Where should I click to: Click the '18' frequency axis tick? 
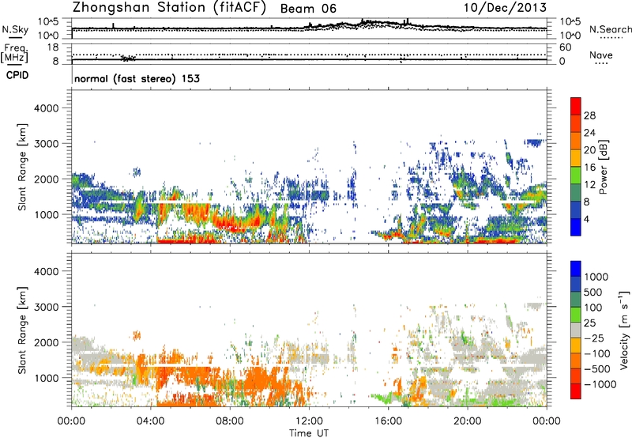point(53,47)
